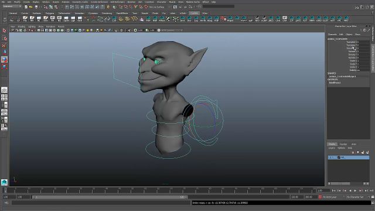The height and width of the screenshot is (211, 375).
Task: Toggle layer display type box beside swatch
Action: (334, 158)
